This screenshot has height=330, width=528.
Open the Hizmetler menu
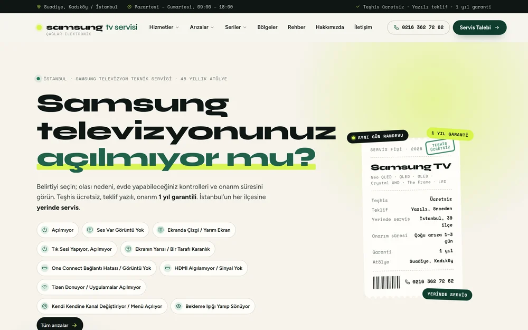click(x=164, y=27)
